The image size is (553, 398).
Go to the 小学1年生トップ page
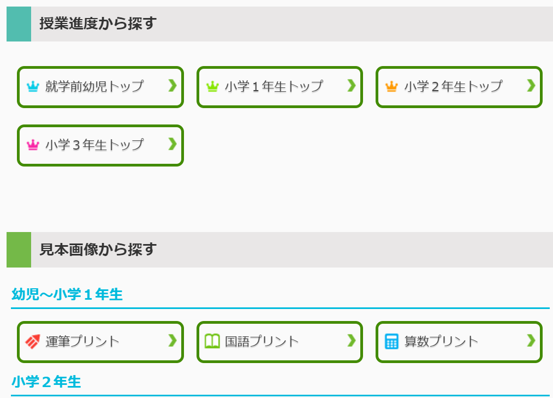[280, 87]
